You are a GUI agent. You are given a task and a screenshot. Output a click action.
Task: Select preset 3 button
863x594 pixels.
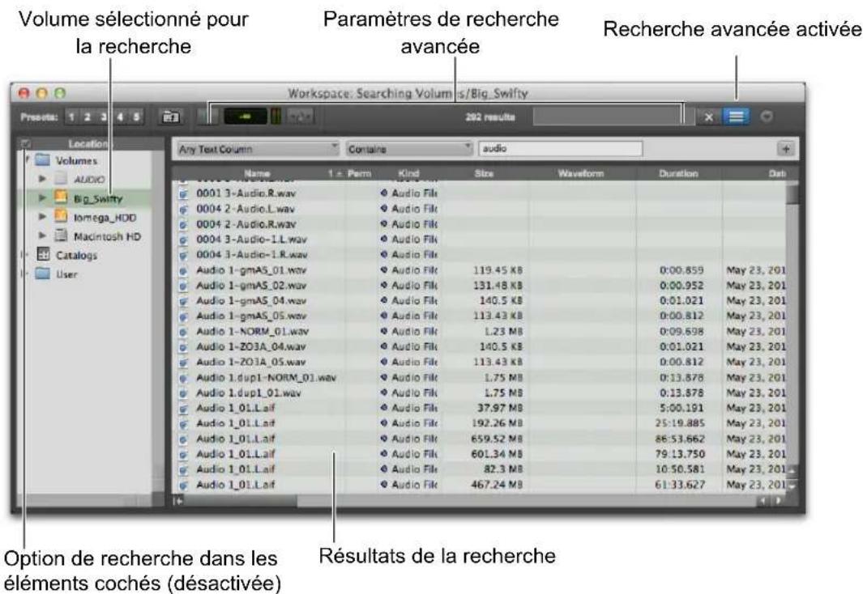coord(104,117)
